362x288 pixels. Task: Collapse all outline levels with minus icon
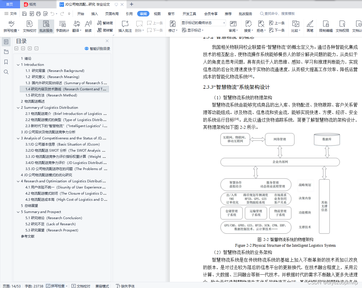tap(36, 49)
